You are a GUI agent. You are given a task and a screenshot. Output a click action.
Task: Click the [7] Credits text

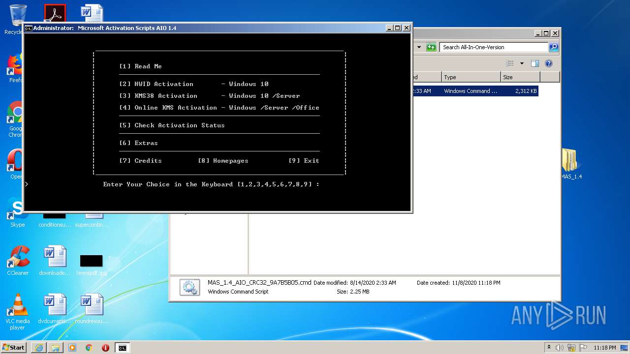click(140, 161)
